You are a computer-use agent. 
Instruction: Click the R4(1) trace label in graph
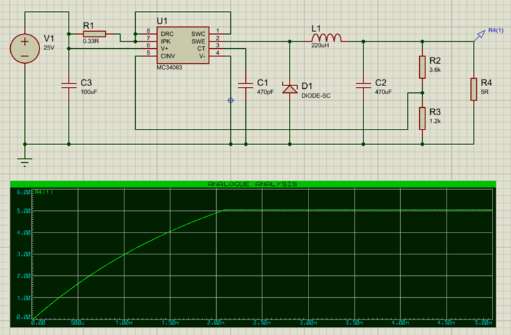click(x=44, y=192)
